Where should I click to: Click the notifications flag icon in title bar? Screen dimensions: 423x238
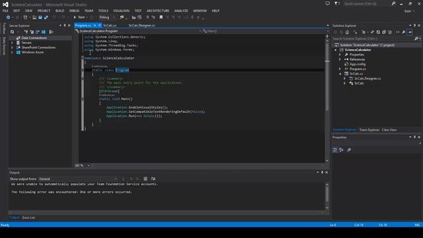pos(336,3)
